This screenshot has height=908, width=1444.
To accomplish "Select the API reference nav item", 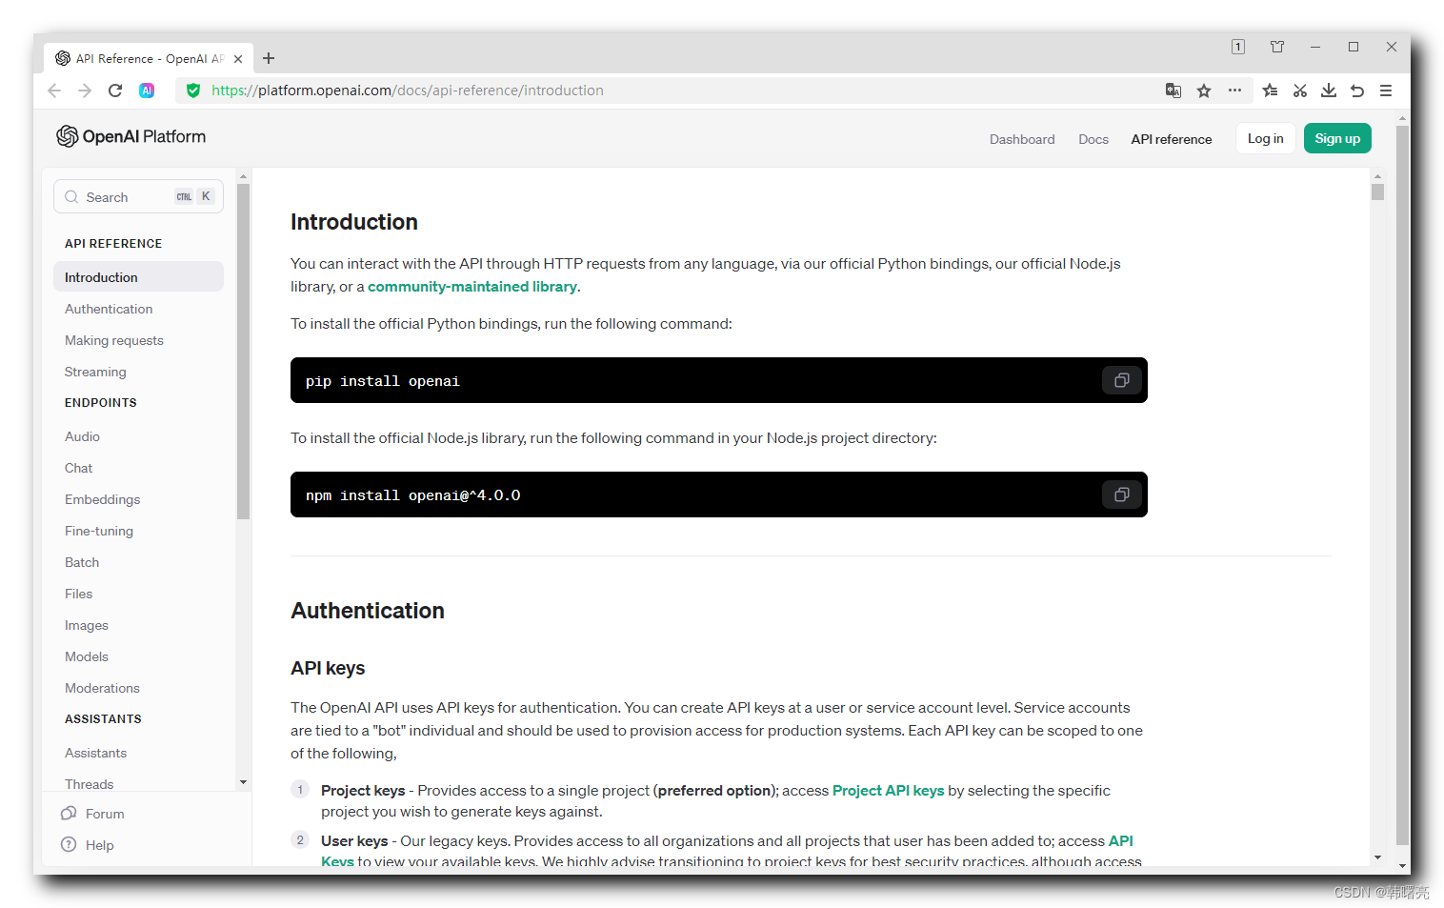I will pyautogui.click(x=1172, y=139).
